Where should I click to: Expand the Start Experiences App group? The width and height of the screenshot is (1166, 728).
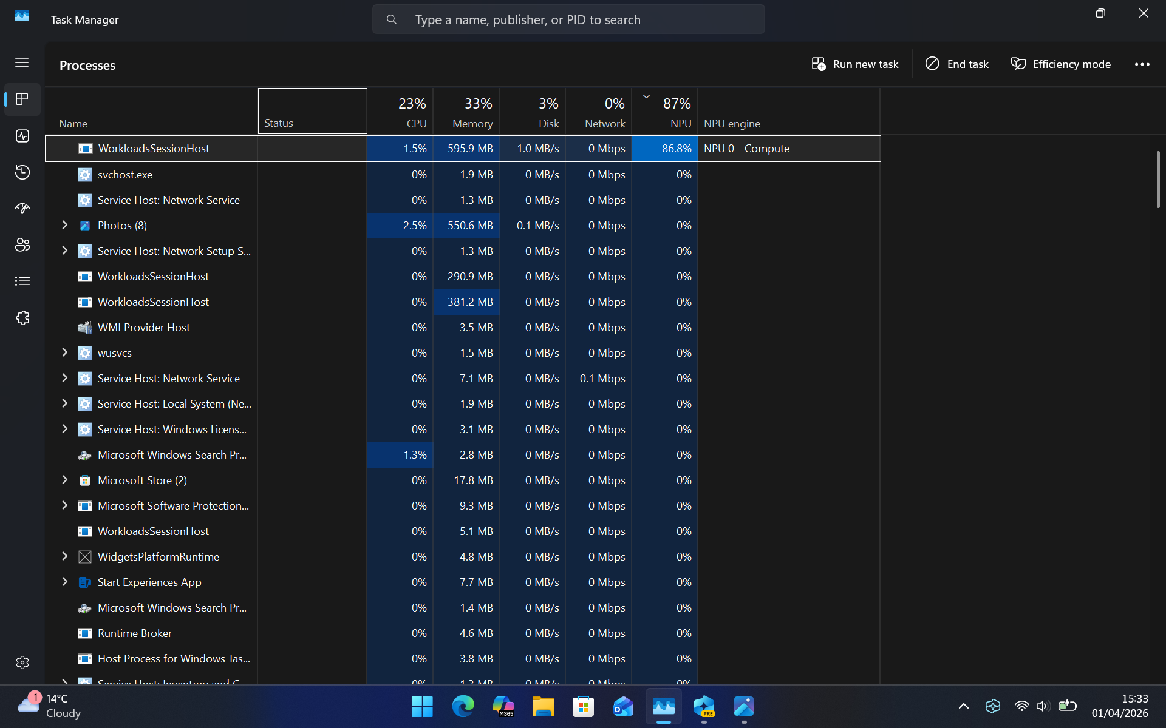(65, 582)
